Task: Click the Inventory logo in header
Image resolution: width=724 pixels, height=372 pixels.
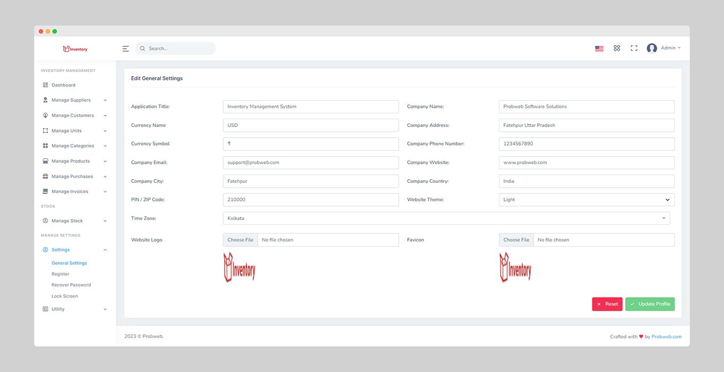Action: point(75,49)
